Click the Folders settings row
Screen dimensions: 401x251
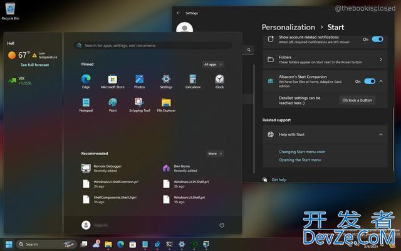325,60
